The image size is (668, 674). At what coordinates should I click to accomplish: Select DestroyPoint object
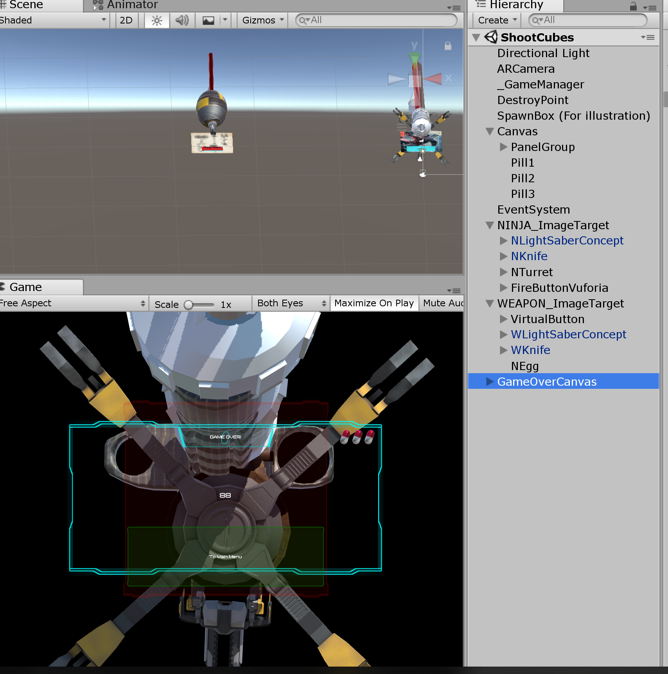[x=563, y=100]
